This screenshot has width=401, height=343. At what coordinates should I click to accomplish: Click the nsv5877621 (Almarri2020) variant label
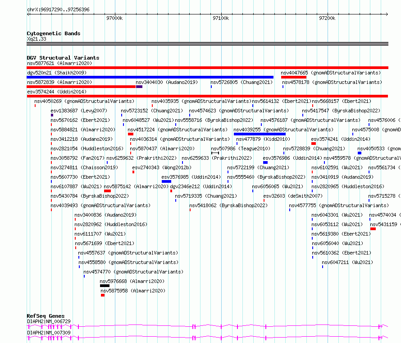59,63
